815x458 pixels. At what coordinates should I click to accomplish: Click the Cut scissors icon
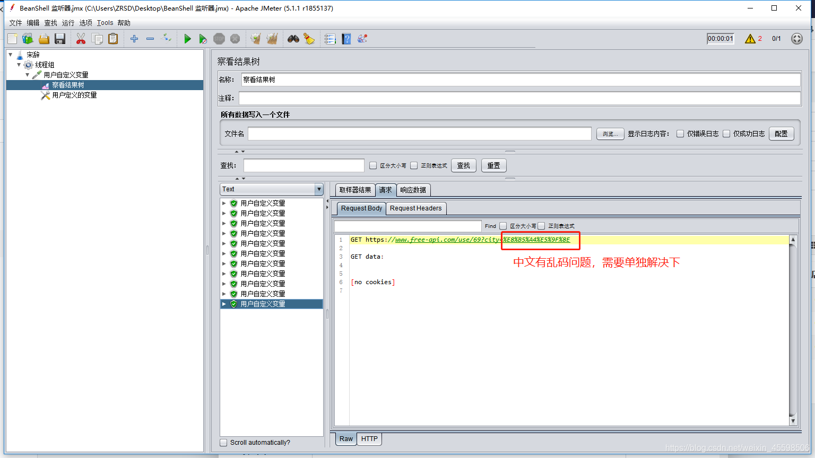(x=81, y=39)
